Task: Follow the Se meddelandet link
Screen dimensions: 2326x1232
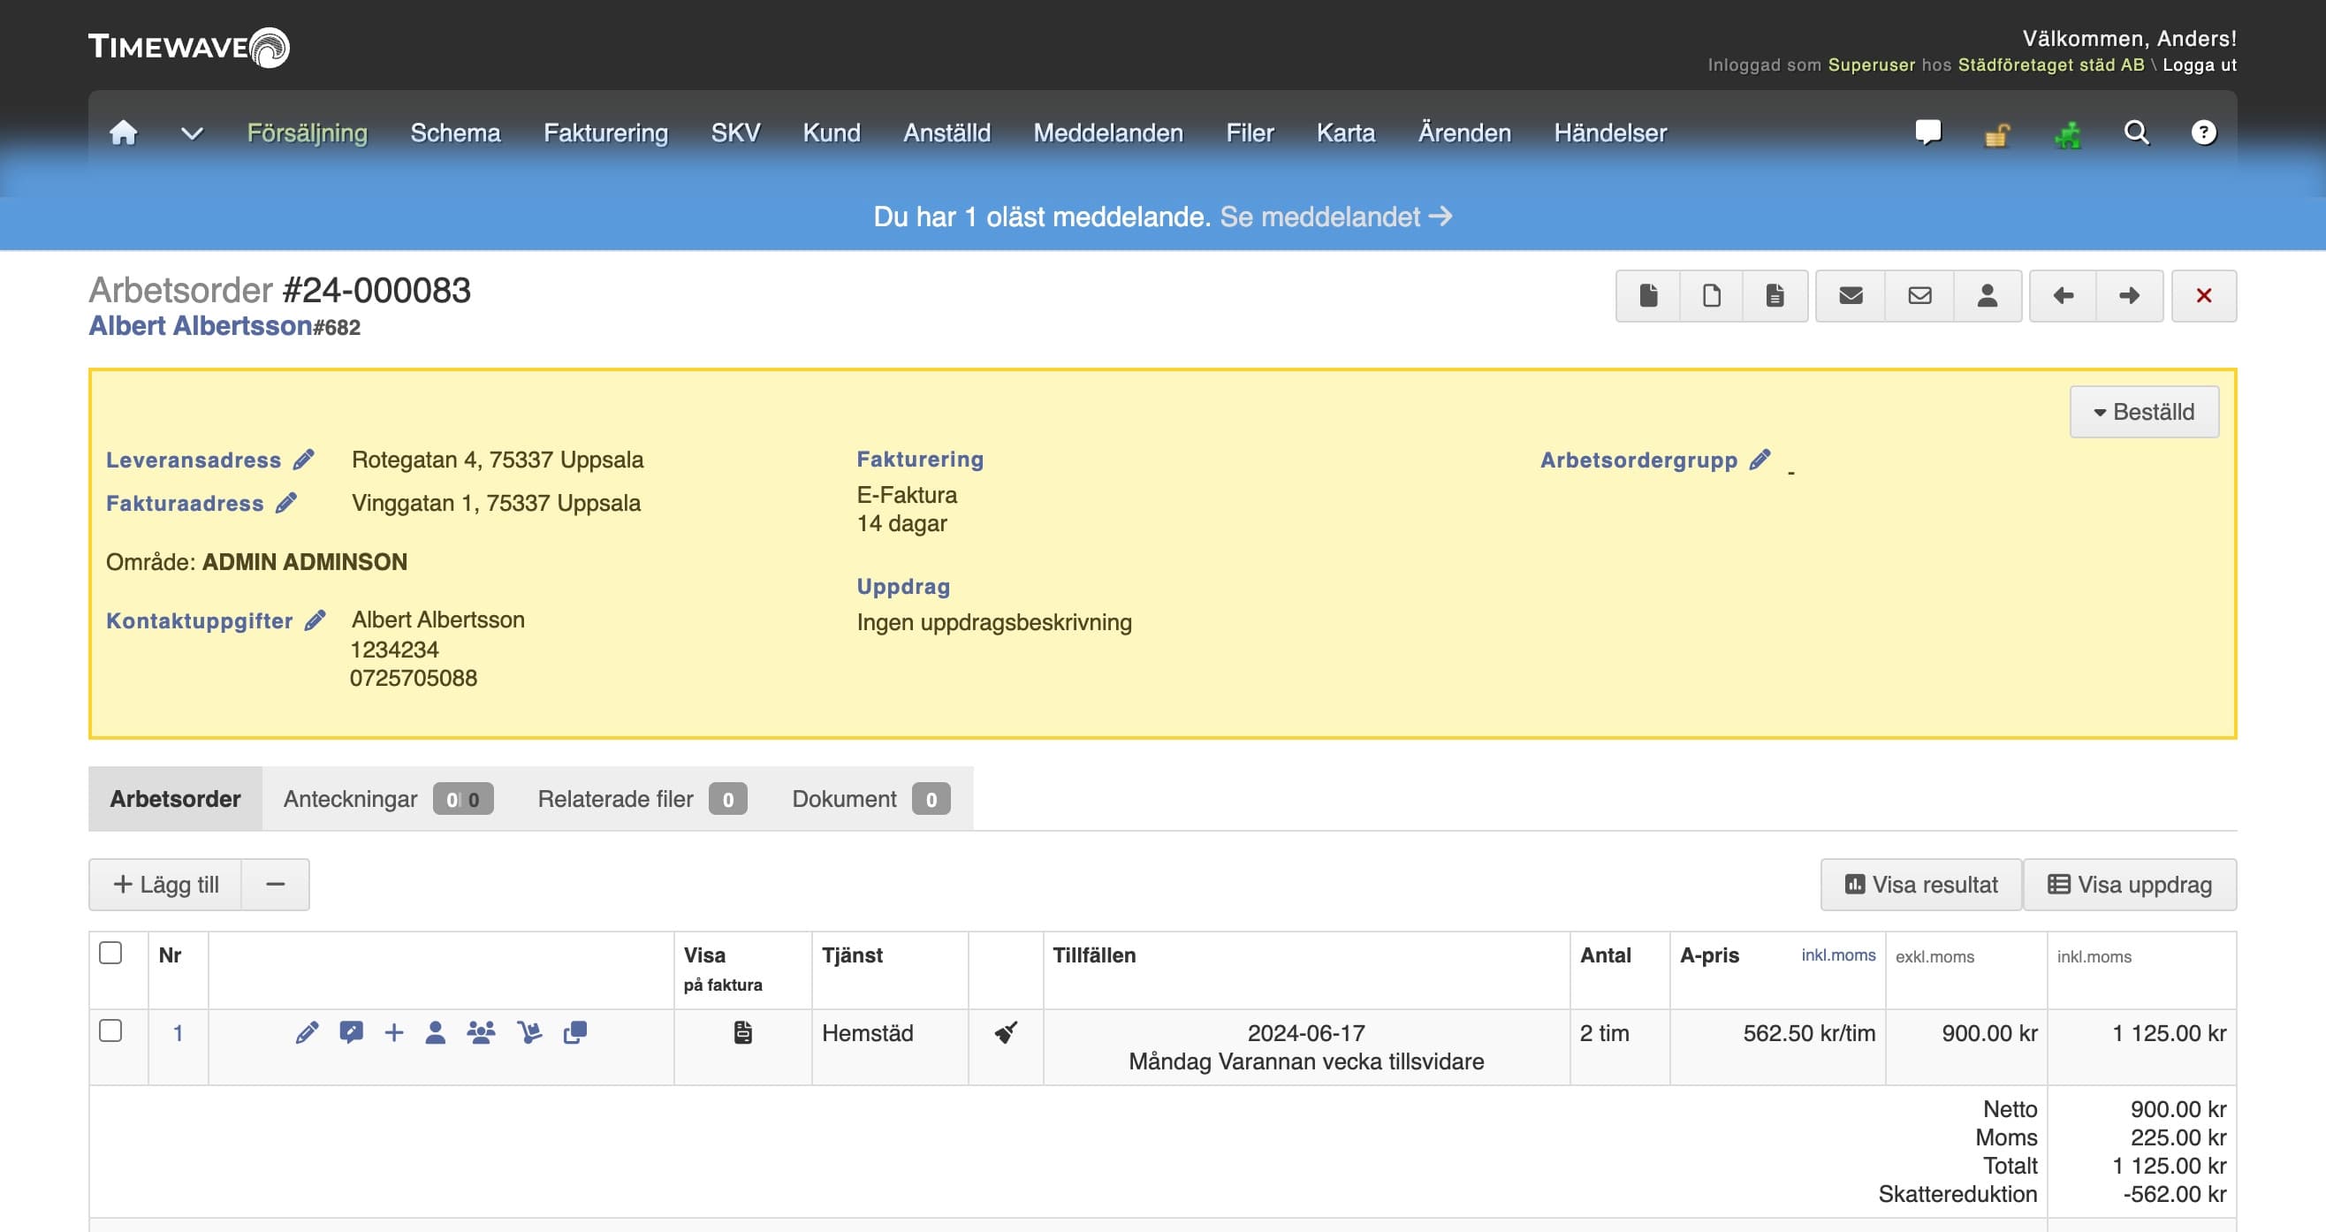Action: point(1335,217)
